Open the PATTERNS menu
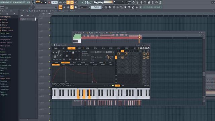215x121 pixels. [x=9, y=2]
